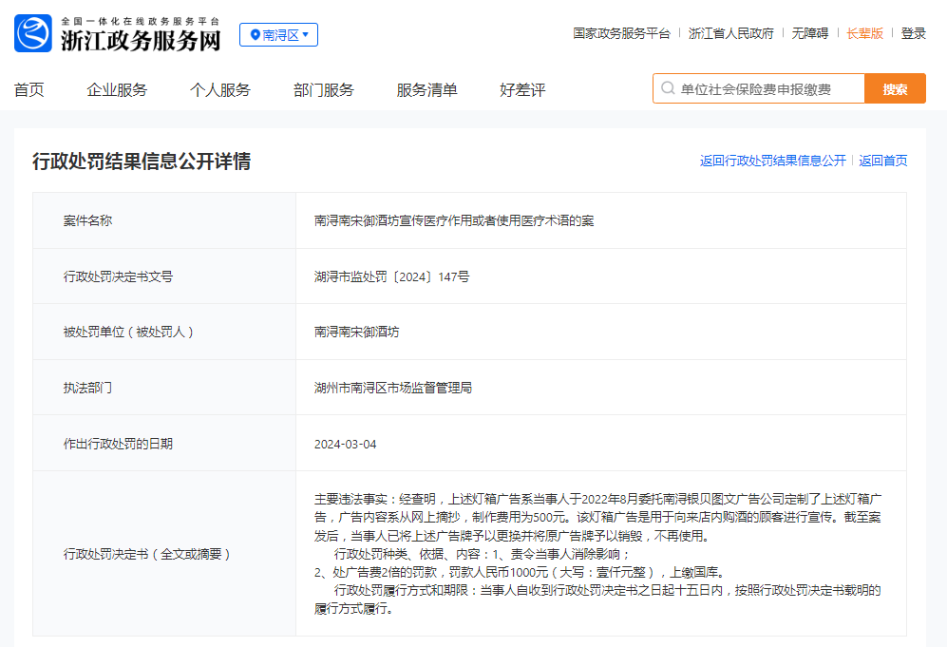Focus the search input field
947x647 pixels.
765,89
